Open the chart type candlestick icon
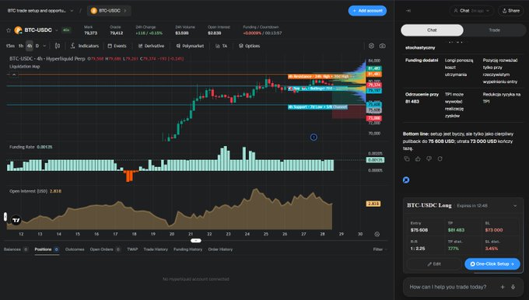 [x=58, y=46]
